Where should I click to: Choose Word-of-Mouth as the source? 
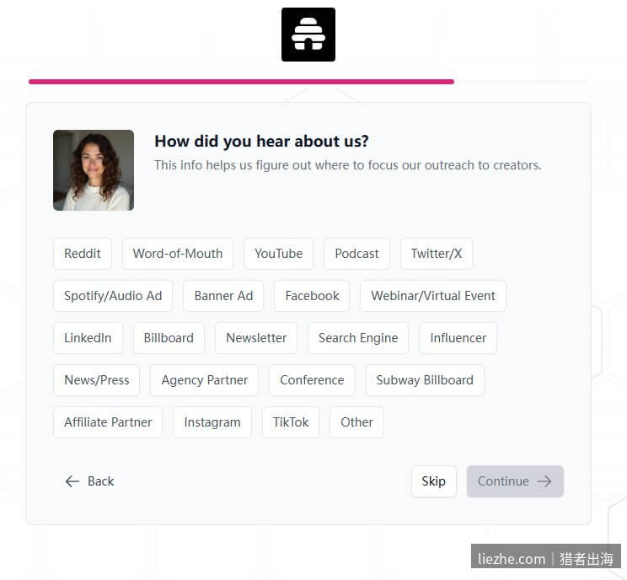tap(178, 254)
